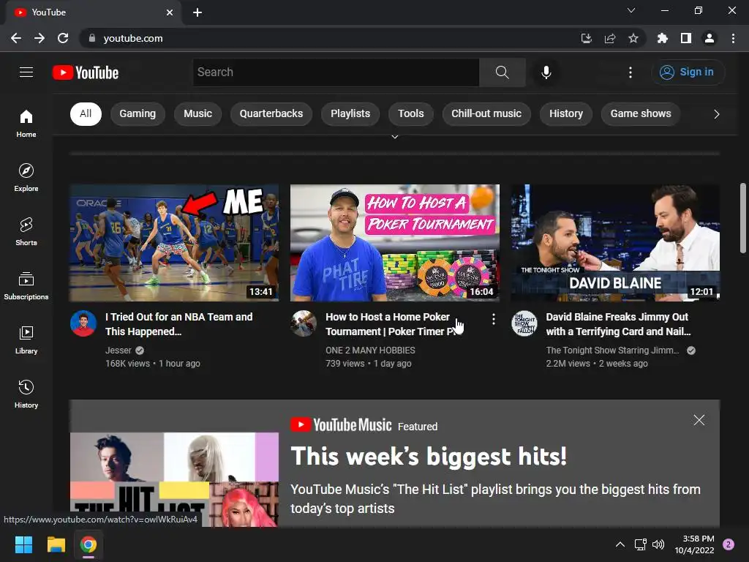Close the YouTube tab
The image size is (749, 562).
[x=169, y=12]
